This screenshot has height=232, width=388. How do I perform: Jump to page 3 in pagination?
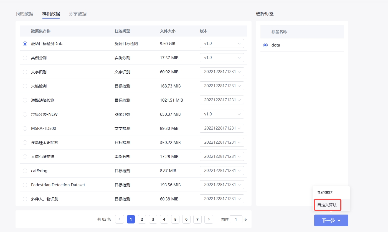(x=153, y=219)
